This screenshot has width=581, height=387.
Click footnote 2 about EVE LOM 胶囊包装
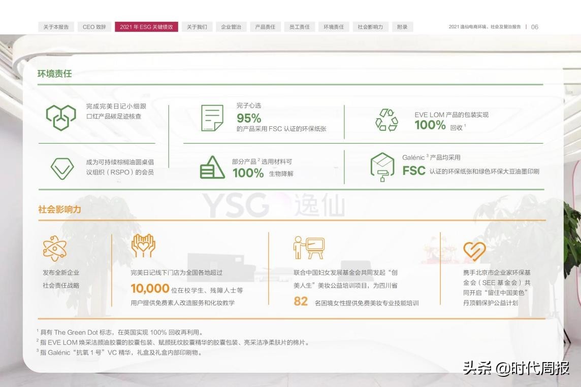[x=173, y=342]
